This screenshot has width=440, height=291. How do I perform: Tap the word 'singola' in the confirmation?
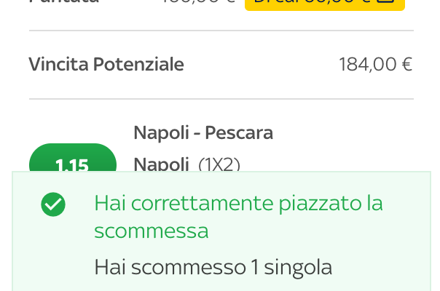coord(298,268)
